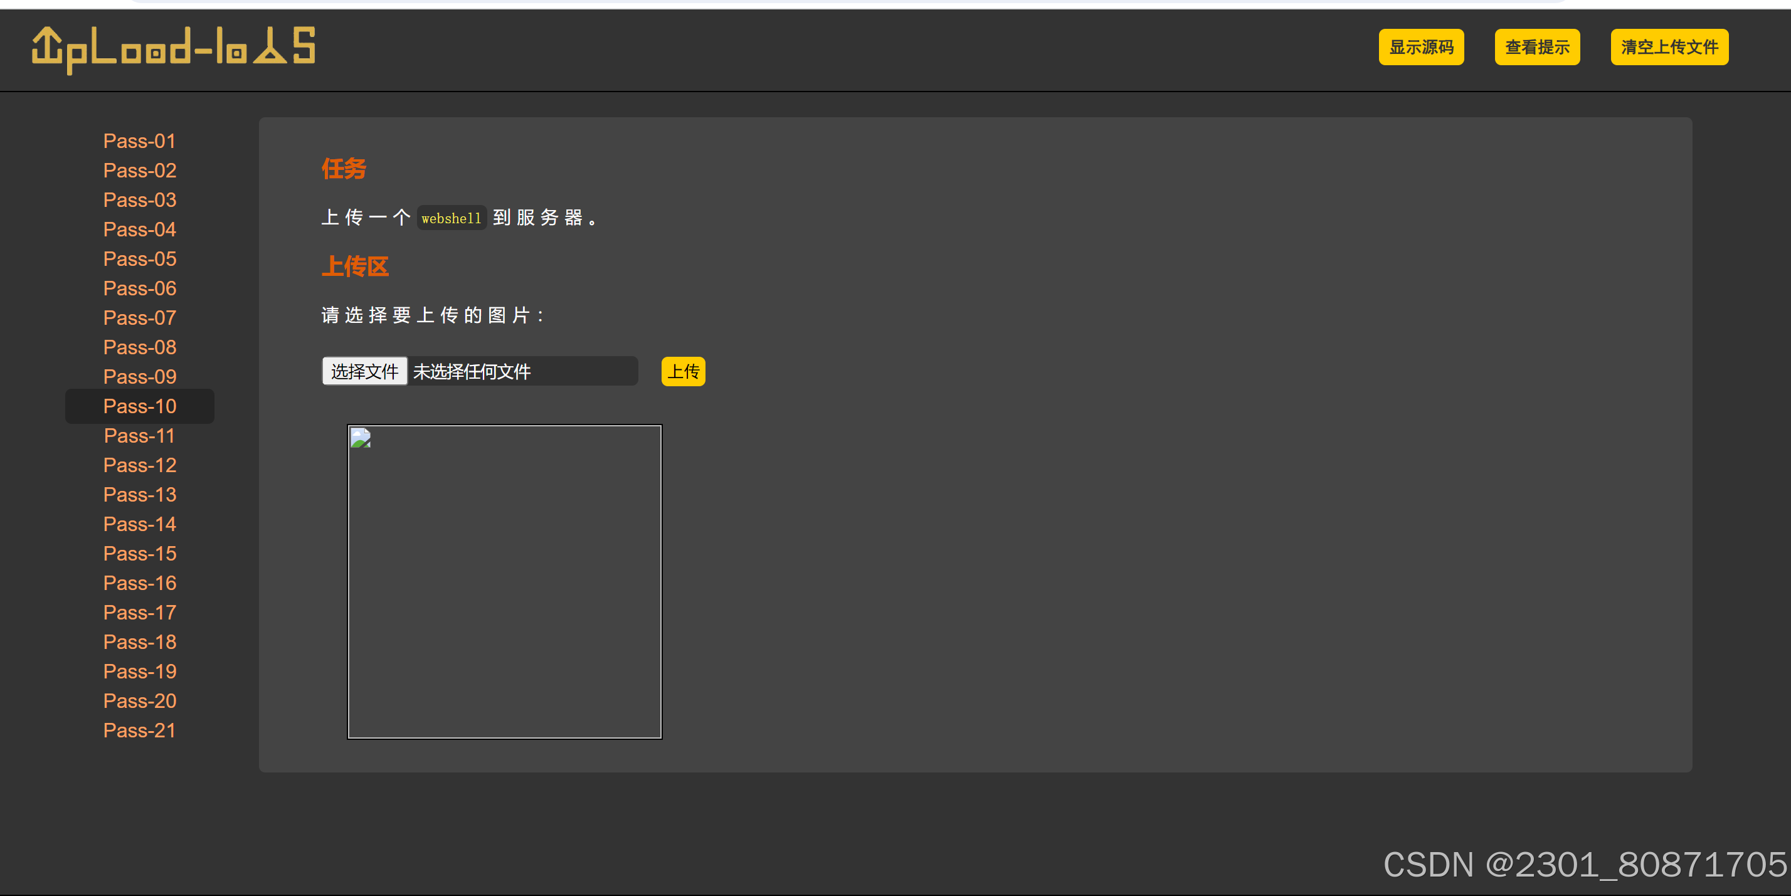This screenshot has width=1791, height=896.
Task: Open the 查看提示 hint button
Action: click(x=1536, y=47)
